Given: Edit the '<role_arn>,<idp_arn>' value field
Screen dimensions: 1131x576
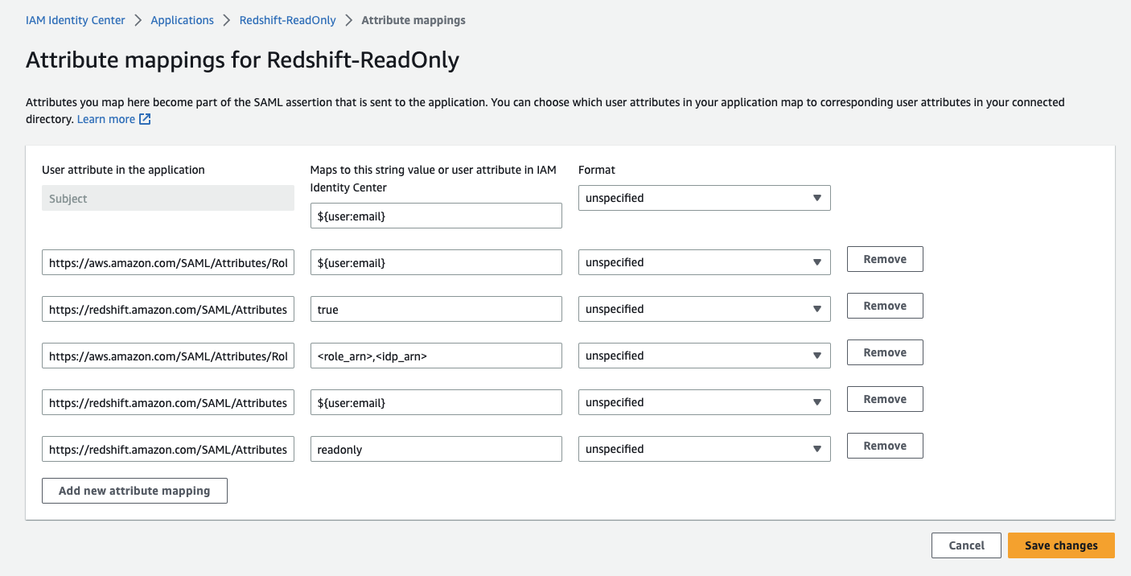Looking at the screenshot, I should 436,356.
